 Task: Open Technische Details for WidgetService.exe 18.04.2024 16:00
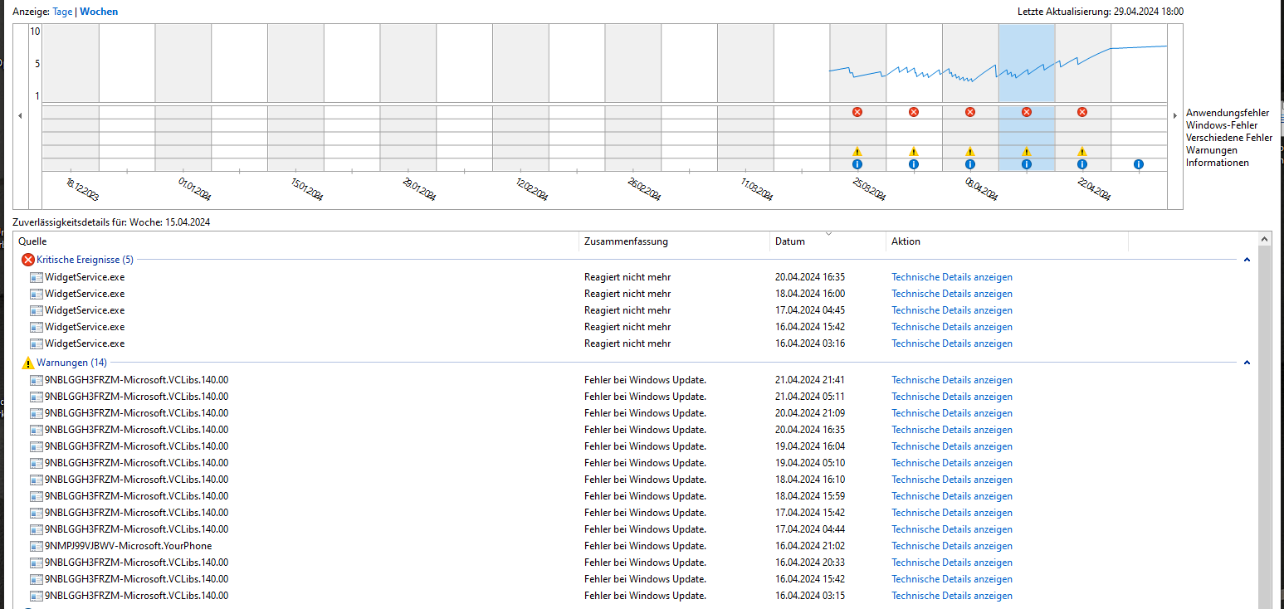(952, 294)
